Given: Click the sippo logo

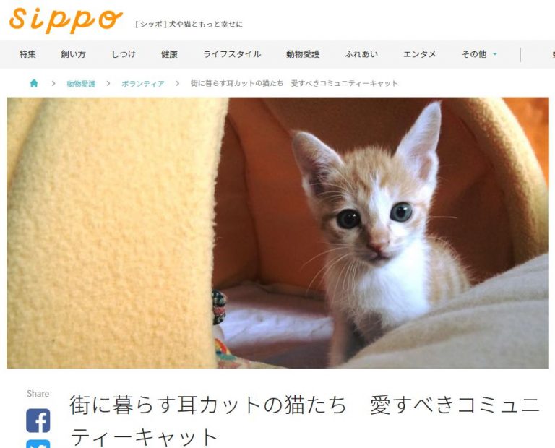Looking at the screenshot, I should coord(66,20).
